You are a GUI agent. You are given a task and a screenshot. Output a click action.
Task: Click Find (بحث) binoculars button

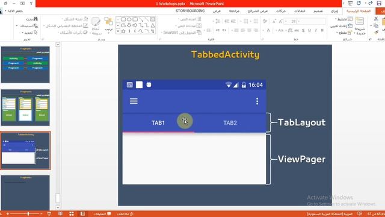[x=32, y=19]
